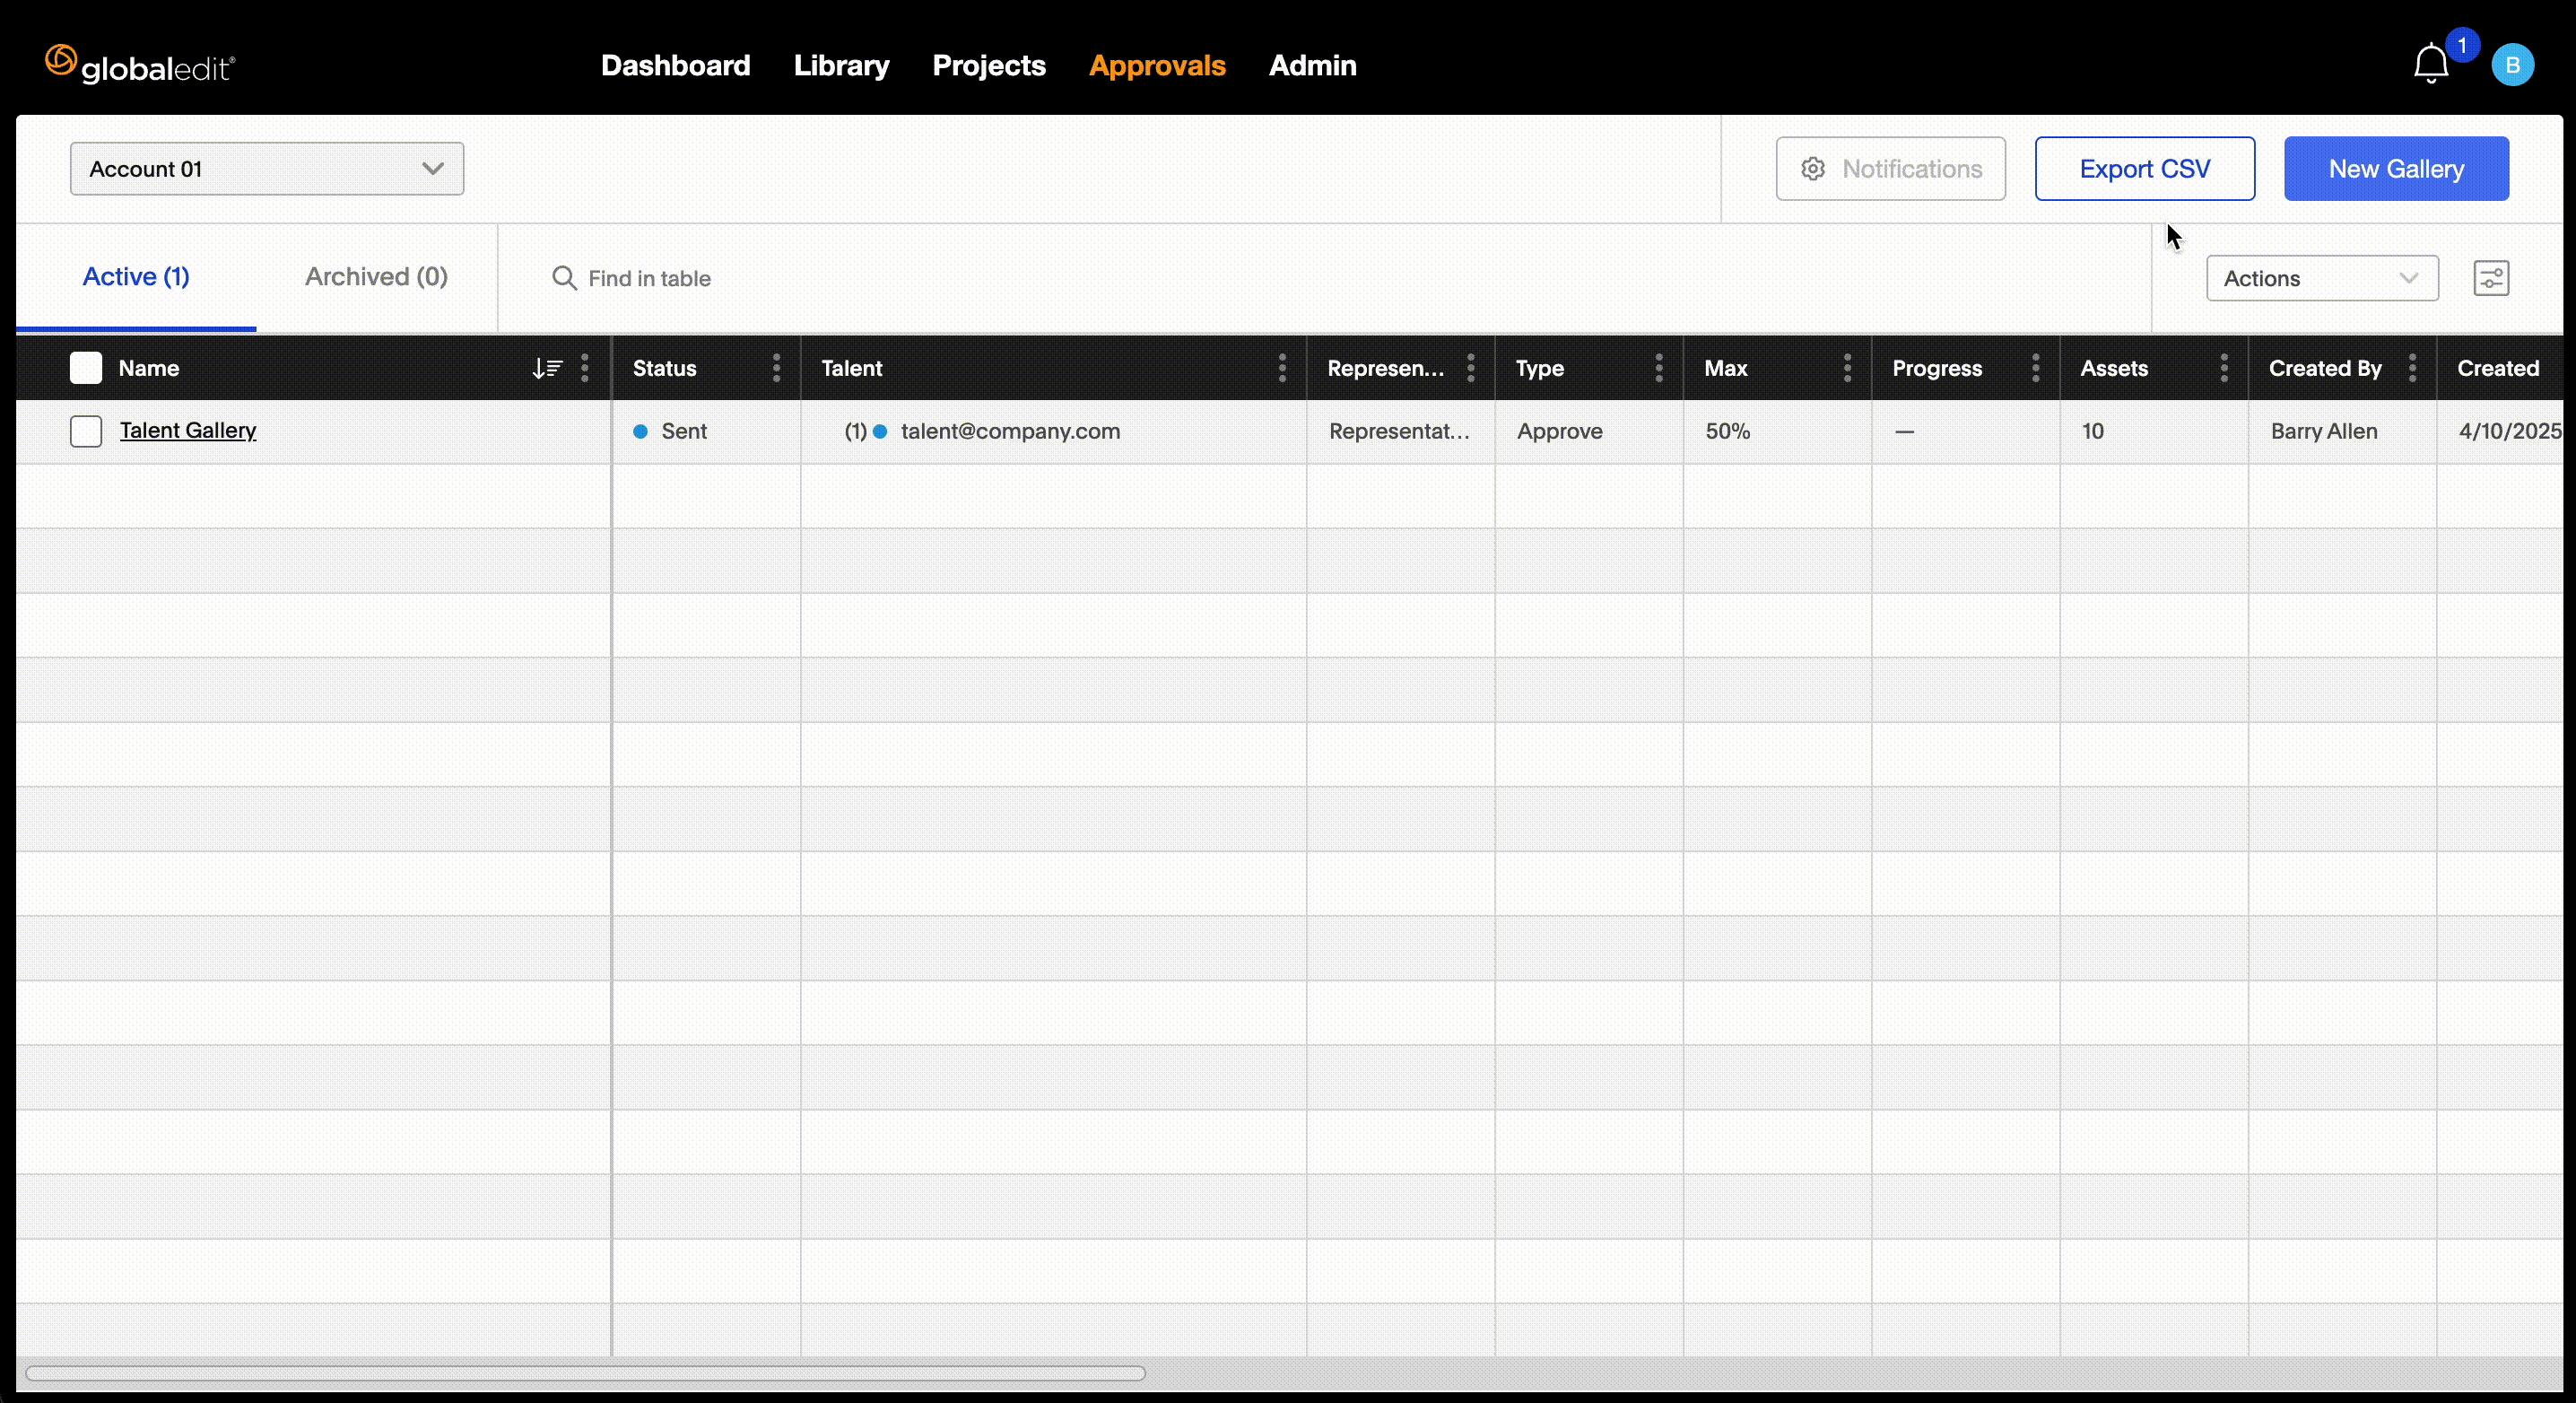Image resolution: width=2576 pixels, height=1403 pixels.
Task: Toggle sort order on Name column
Action: point(547,368)
